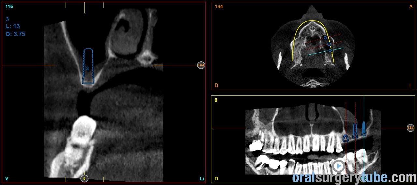Click the implant circle on the cyan line
Image resolution: width=417 pixels, height=185 pixels.
click(330, 50)
